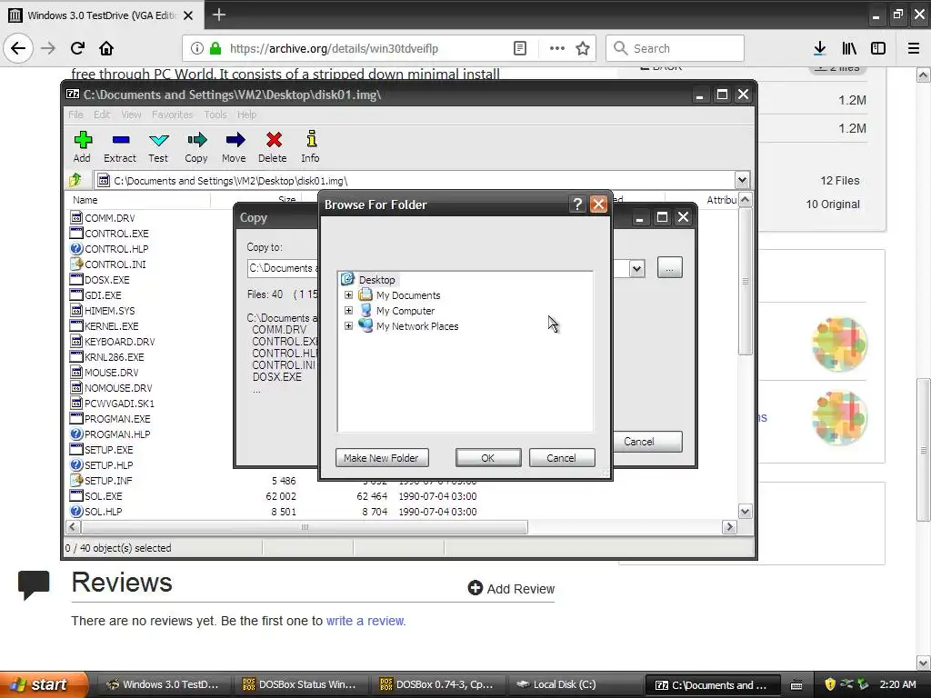
Task: Open the File menu in 7-Zip
Action: 76,115
